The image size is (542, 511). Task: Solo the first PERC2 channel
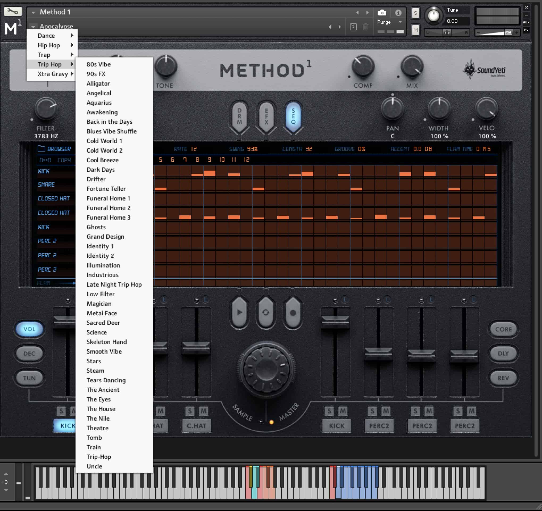coord(372,411)
